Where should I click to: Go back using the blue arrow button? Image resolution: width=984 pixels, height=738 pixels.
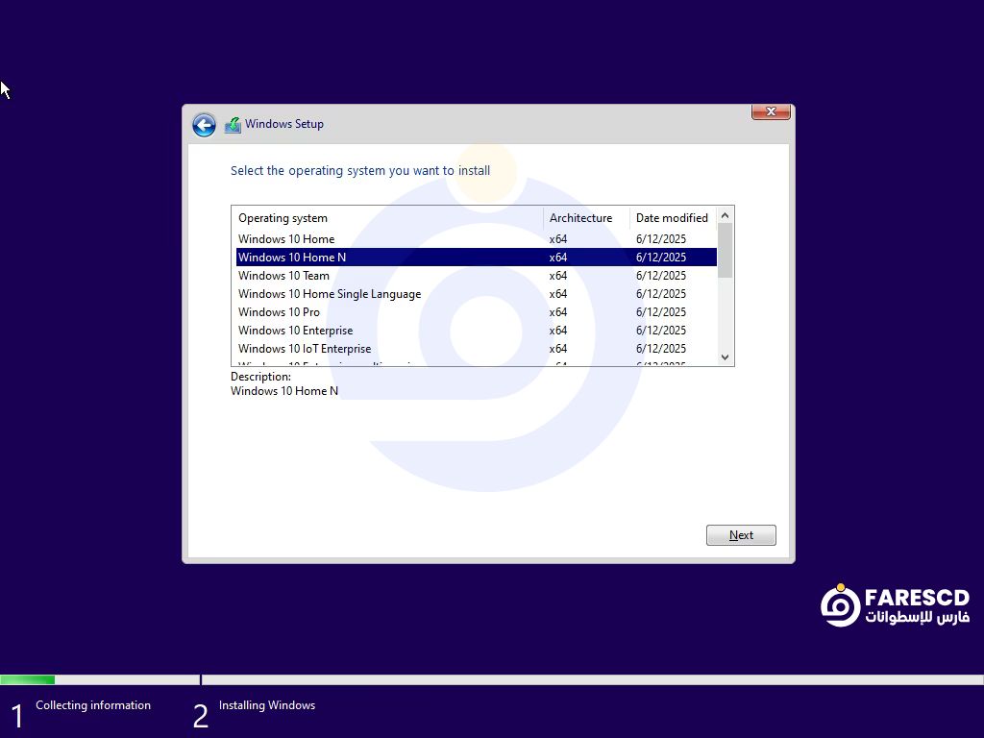204,125
